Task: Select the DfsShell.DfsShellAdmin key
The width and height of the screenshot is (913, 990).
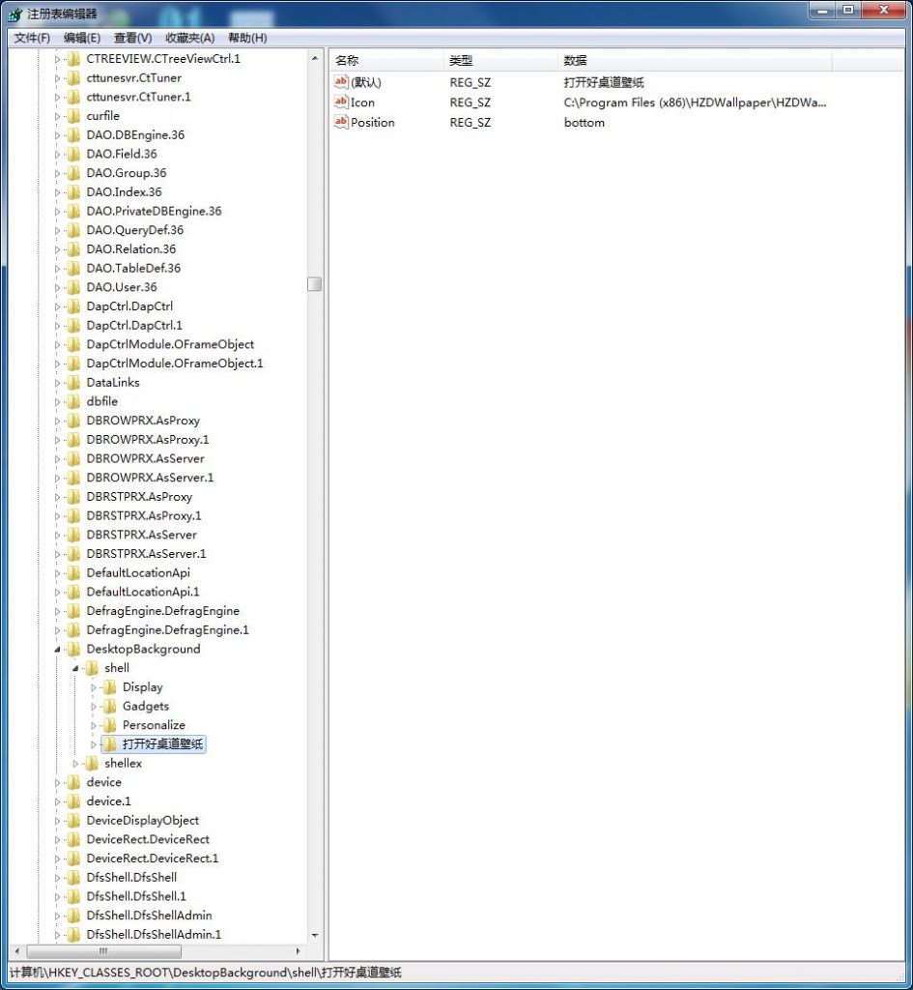Action: tap(149, 915)
